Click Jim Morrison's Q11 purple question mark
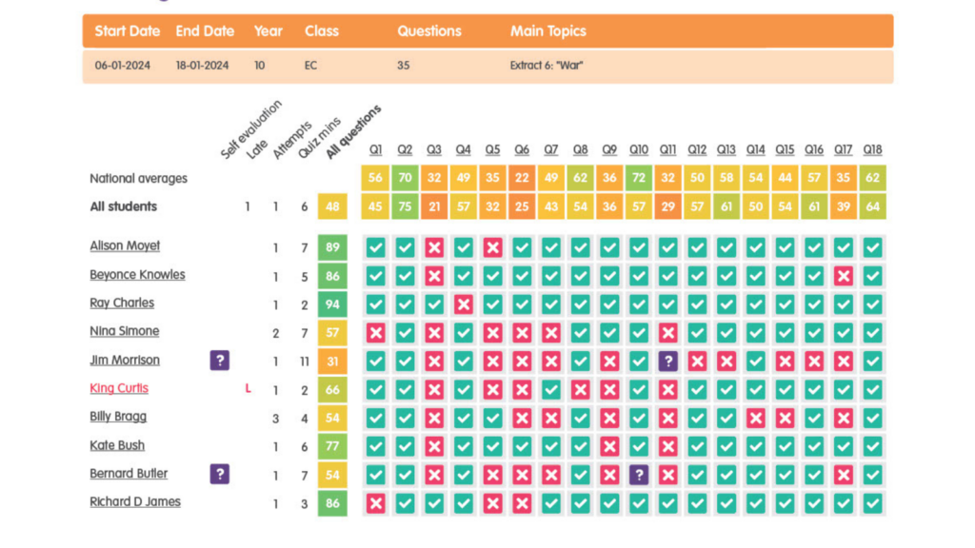The height and width of the screenshot is (548, 975). tap(667, 361)
